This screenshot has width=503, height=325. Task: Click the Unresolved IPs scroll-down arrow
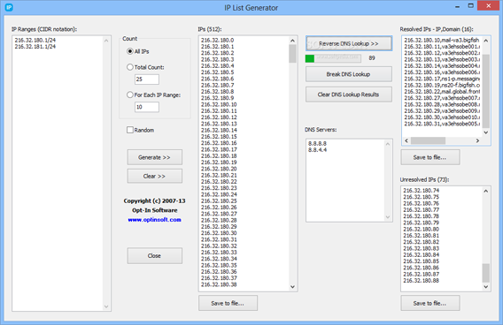485,287
